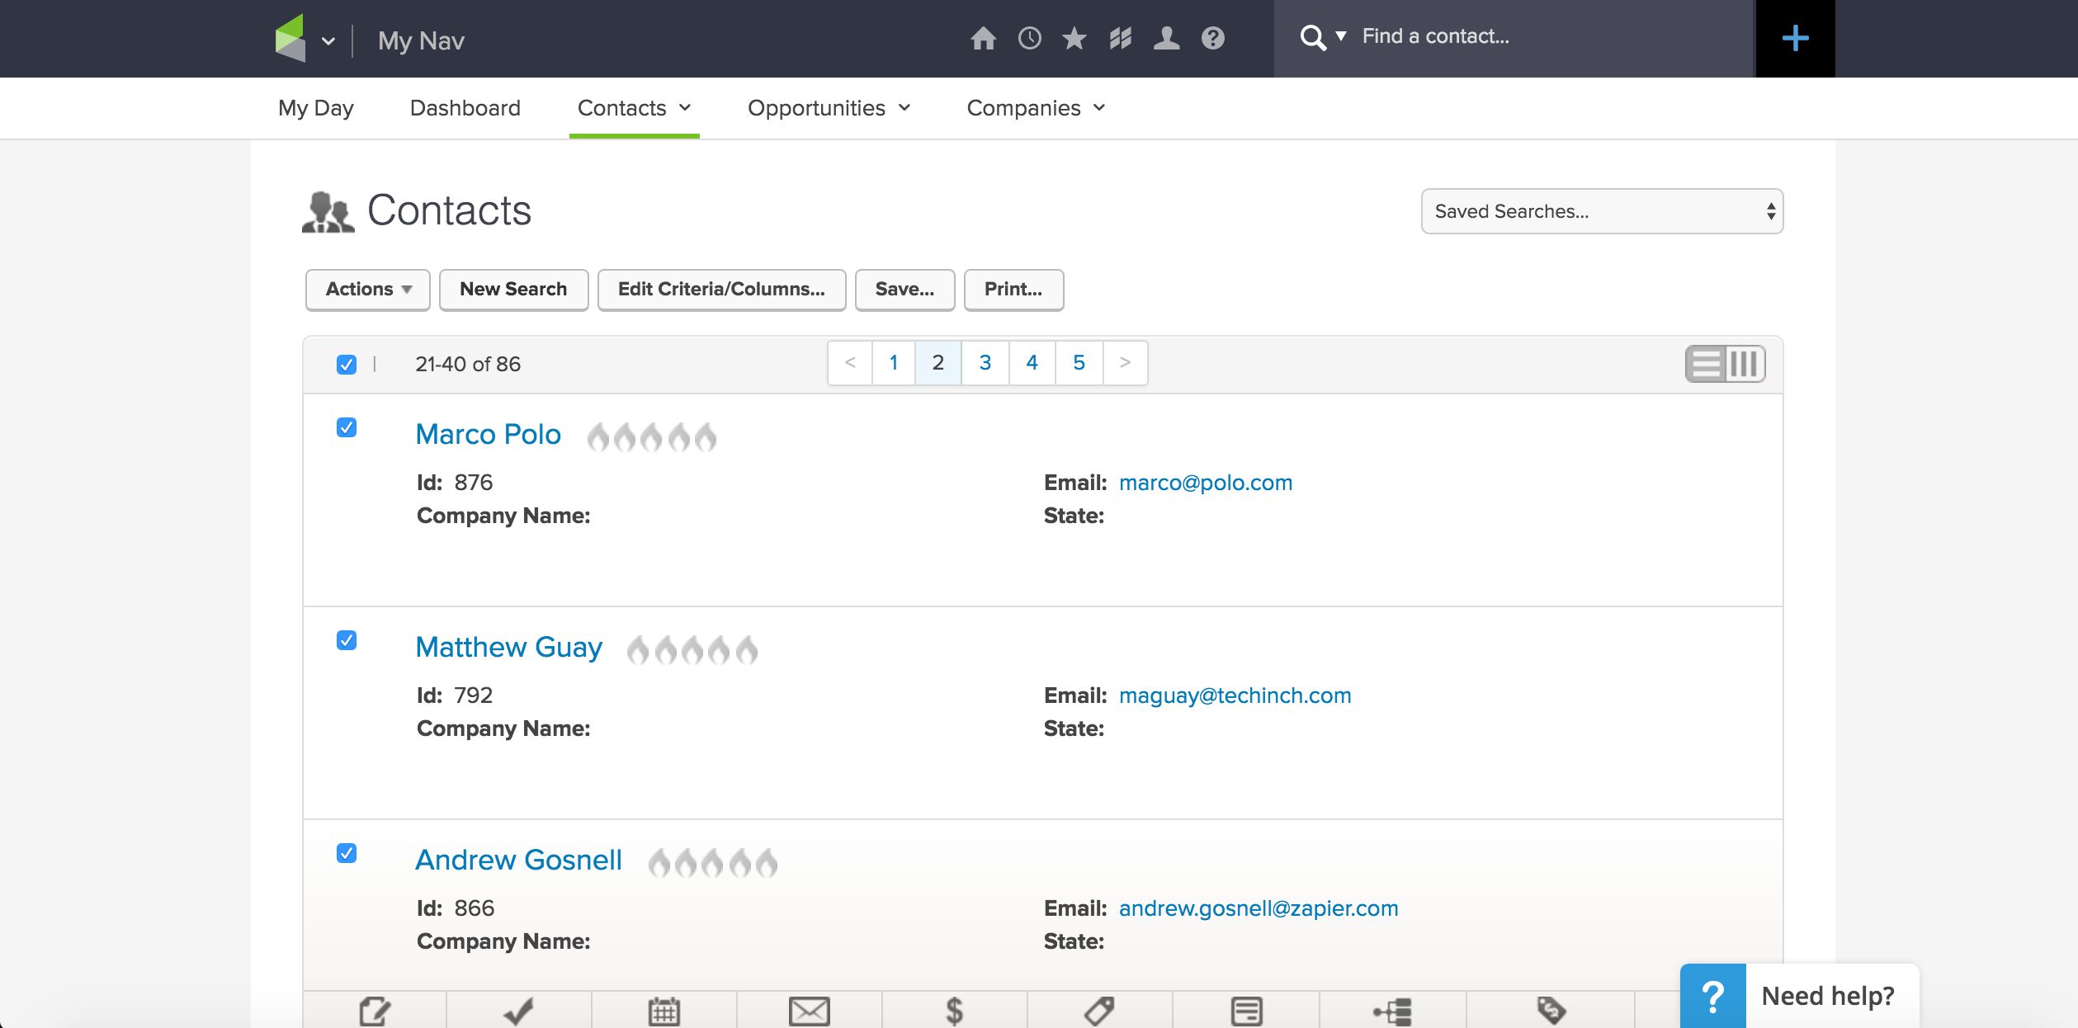Open the Saved Searches dropdown
Image resolution: width=2078 pixels, height=1028 pixels.
tap(1601, 211)
